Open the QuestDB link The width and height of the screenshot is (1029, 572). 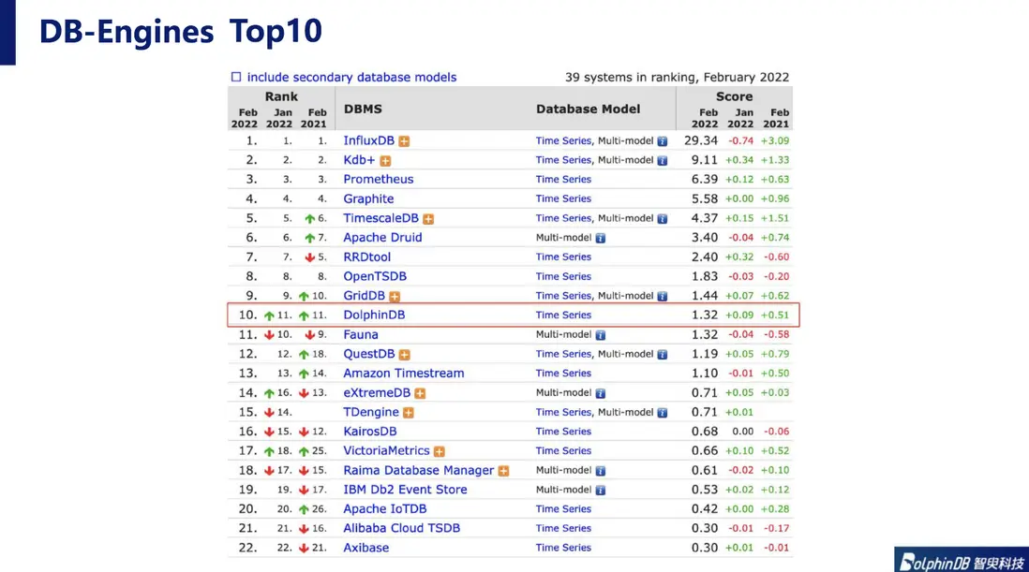click(x=369, y=354)
